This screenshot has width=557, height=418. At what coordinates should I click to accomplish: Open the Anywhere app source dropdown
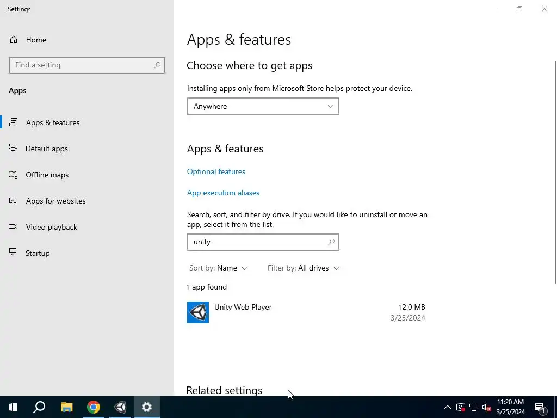(263, 106)
